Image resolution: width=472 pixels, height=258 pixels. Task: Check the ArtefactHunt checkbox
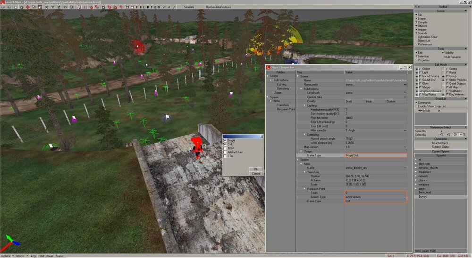(x=225, y=152)
